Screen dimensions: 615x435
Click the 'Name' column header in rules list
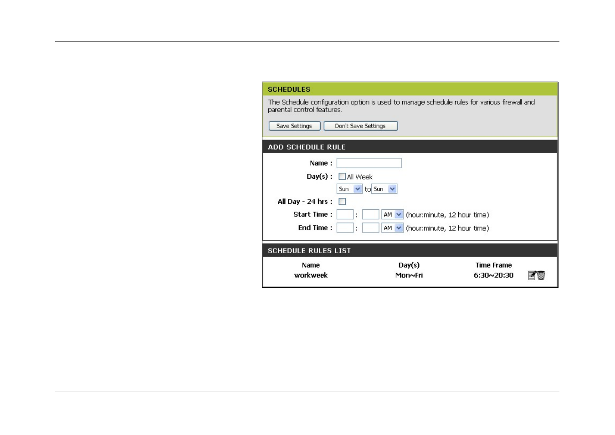(311, 265)
